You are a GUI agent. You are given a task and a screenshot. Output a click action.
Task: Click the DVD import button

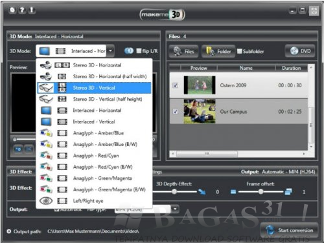click(300, 51)
